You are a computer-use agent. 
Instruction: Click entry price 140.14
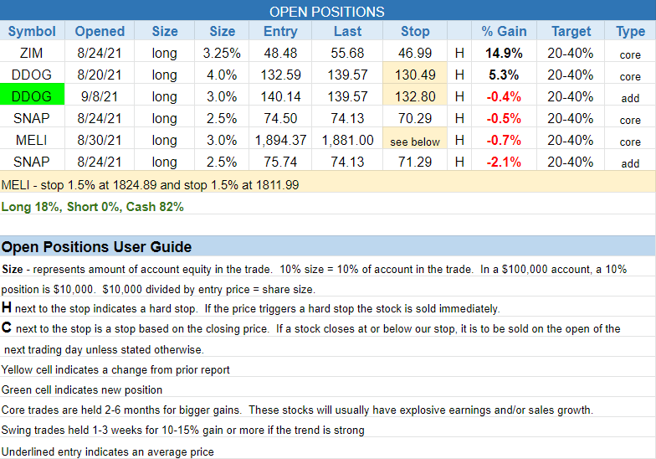pyautogui.click(x=280, y=96)
